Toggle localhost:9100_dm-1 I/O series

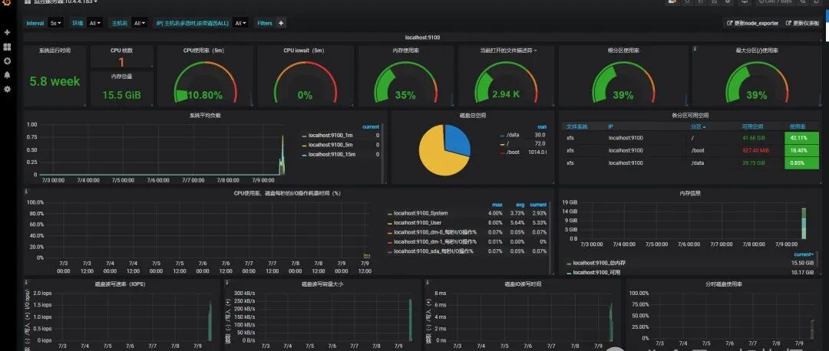tap(435, 241)
